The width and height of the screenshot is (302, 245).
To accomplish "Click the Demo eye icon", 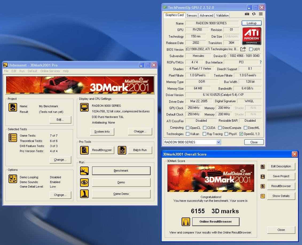I will 84,183.
